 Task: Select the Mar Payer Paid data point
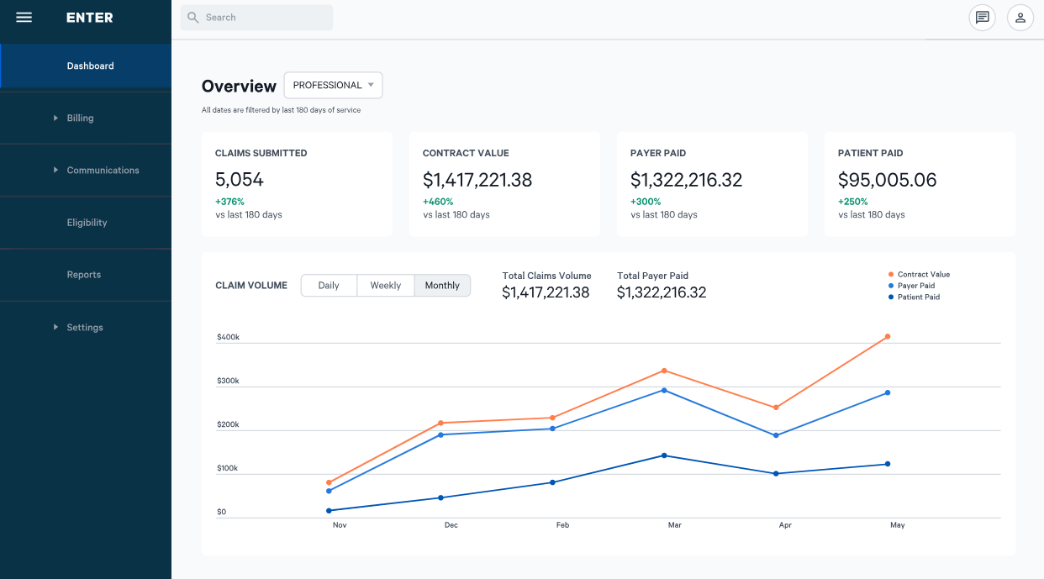pos(664,390)
